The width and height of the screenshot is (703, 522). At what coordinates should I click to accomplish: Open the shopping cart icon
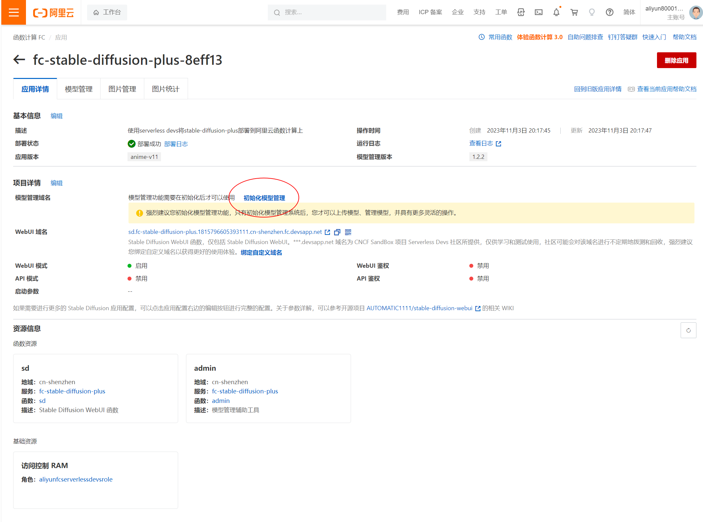click(574, 12)
